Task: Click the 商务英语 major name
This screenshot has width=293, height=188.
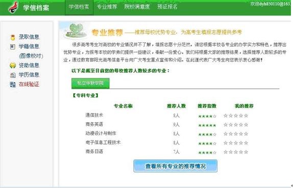Action: click(x=94, y=124)
